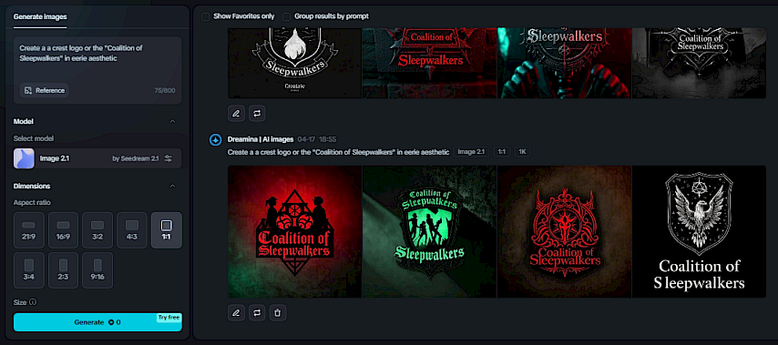Open the Image 2.1 model selector
This screenshot has height=345, width=778.
click(97, 158)
